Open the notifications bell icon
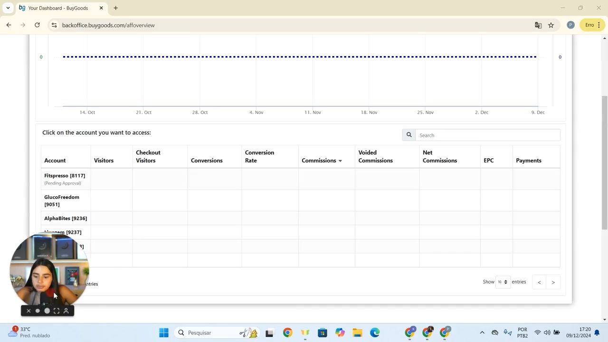Screen dimensions: 608x342 pos(597,332)
